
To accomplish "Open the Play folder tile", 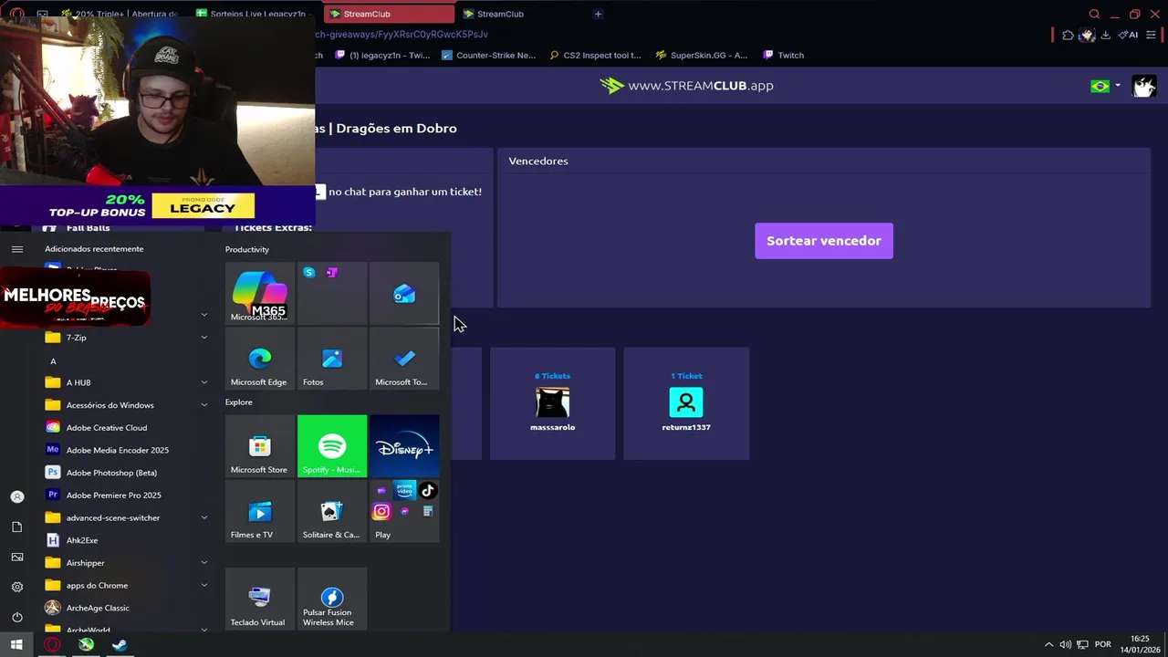I will (x=404, y=512).
